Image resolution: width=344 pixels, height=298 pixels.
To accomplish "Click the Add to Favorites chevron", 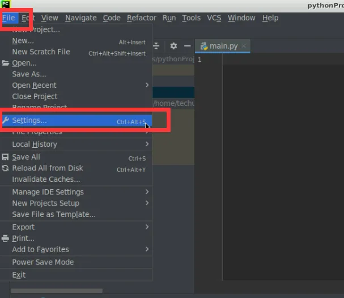I will (x=147, y=249).
